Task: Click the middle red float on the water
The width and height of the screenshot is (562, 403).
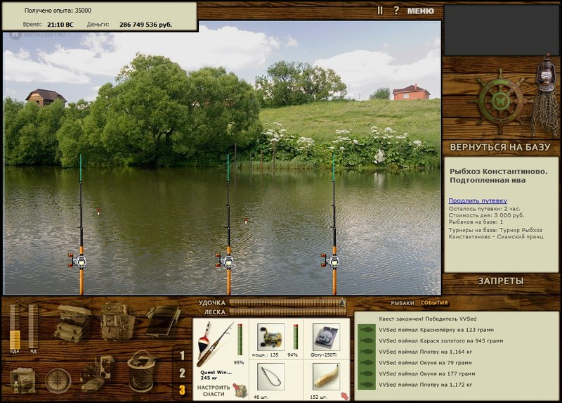Action: coord(245,221)
